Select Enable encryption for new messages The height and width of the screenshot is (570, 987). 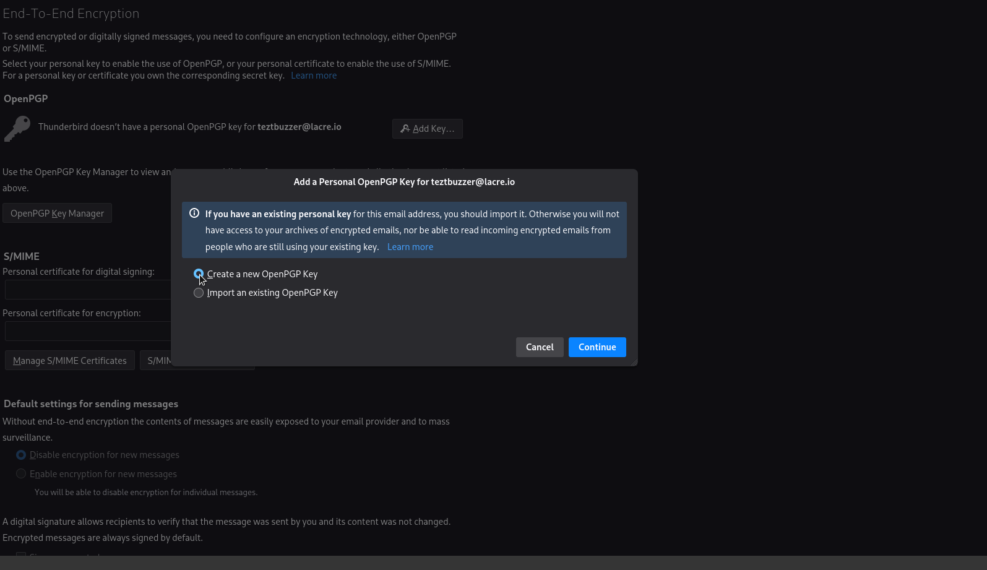tap(21, 473)
